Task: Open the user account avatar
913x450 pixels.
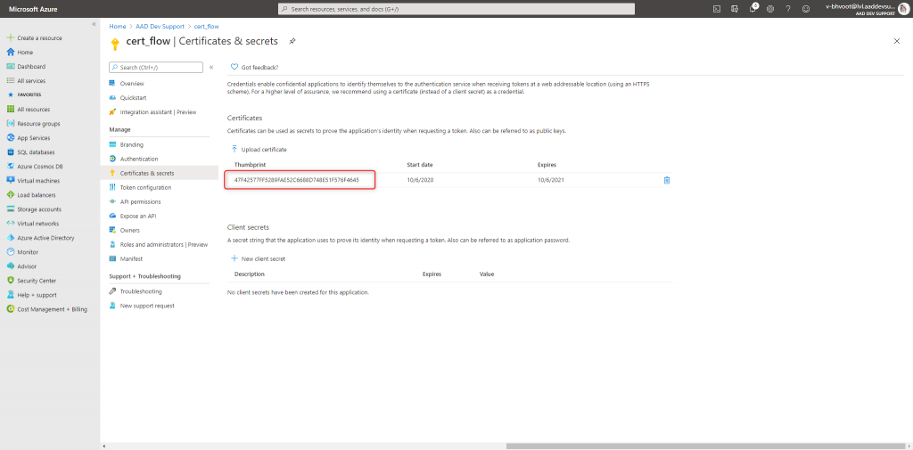Action: (904, 9)
